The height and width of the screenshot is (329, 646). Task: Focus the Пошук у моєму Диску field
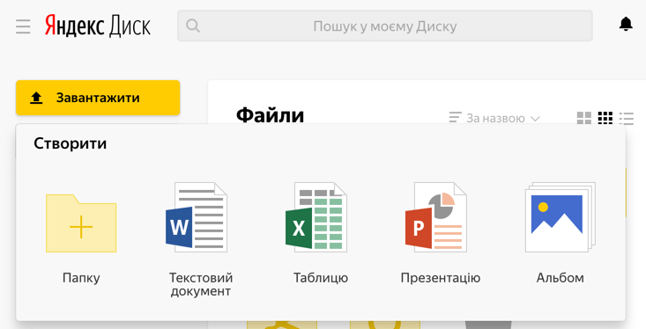click(x=385, y=26)
